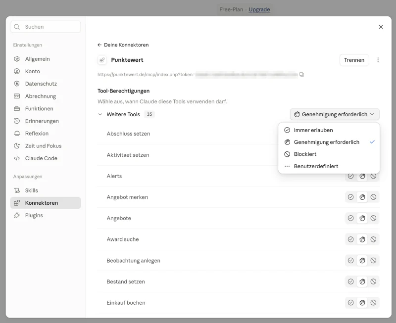Click the moon icon next to Zeit und Fokus
This screenshot has width=396, height=323.
(17, 146)
